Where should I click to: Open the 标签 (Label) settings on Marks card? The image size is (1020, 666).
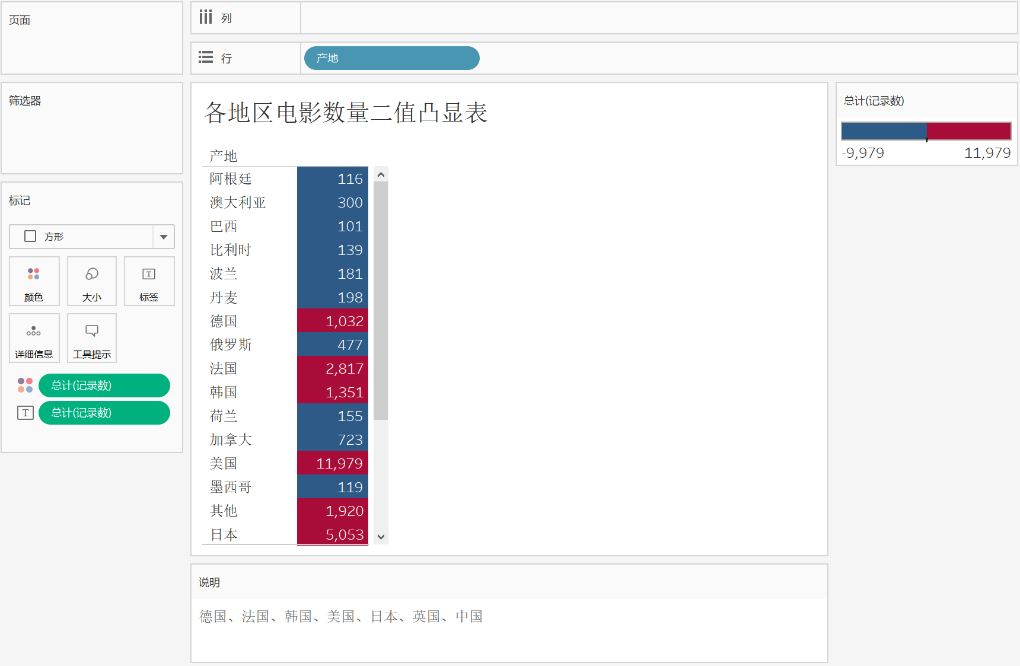click(x=149, y=281)
